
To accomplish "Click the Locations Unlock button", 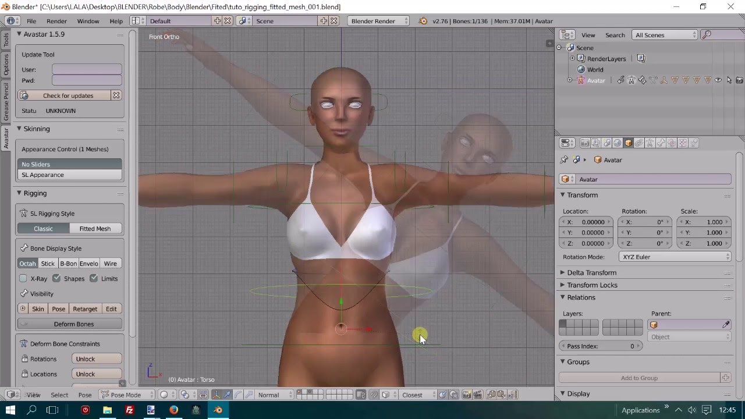I will 97,374.
